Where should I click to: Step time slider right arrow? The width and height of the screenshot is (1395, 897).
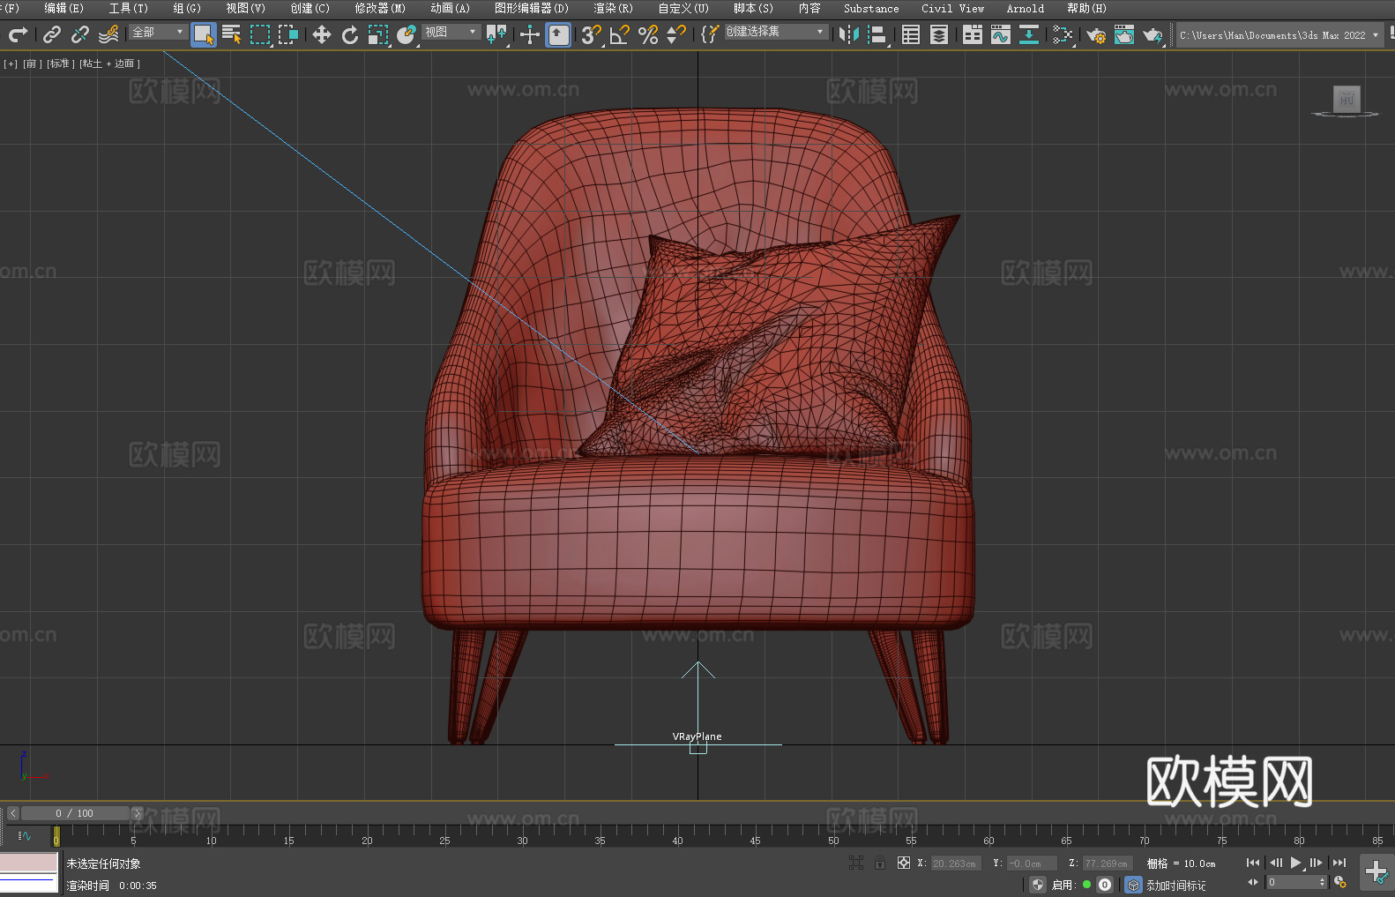(x=137, y=813)
